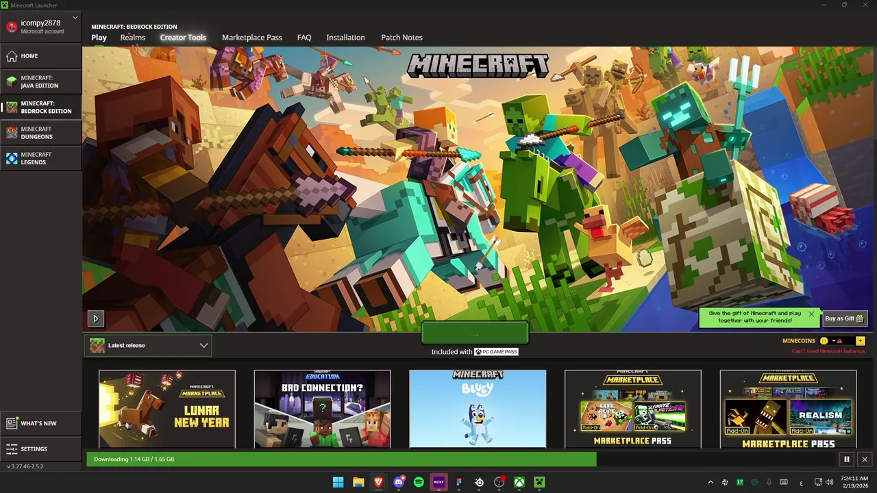Open Minecraft Dungeons from the sidebar
This screenshot has height=493, width=877.
pos(41,133)
